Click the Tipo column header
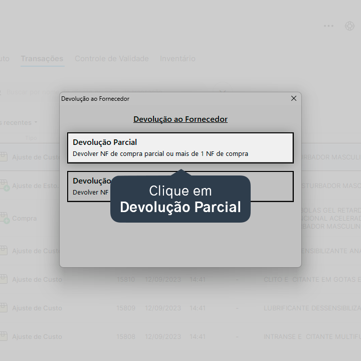Image resolution: width=361 pixels, height=361 pixels. (x=31, y=138)
